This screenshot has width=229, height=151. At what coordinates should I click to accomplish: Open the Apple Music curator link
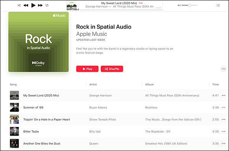click(92, 34)
